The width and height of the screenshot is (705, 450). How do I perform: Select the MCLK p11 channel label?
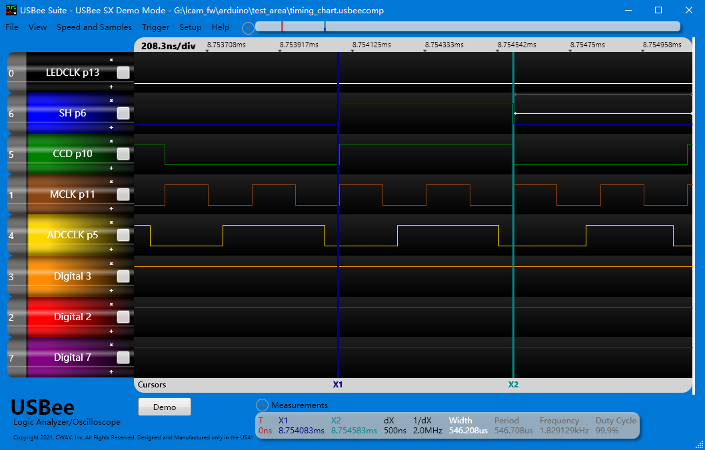point(73,194)
